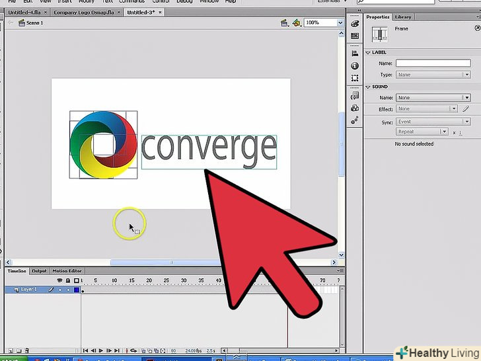Viewport: 481px width, 361px height.
Task: Collapse panels with double-arrow icon
Action: [x=359, y=11]
